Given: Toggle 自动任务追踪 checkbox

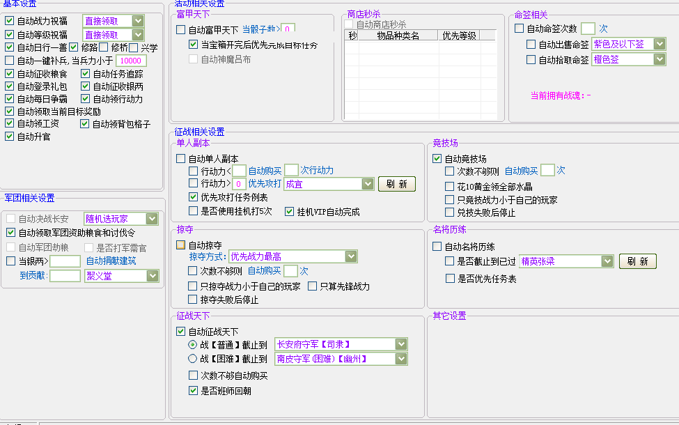Looking at the screenshot, I should click(x=85, y=74).
